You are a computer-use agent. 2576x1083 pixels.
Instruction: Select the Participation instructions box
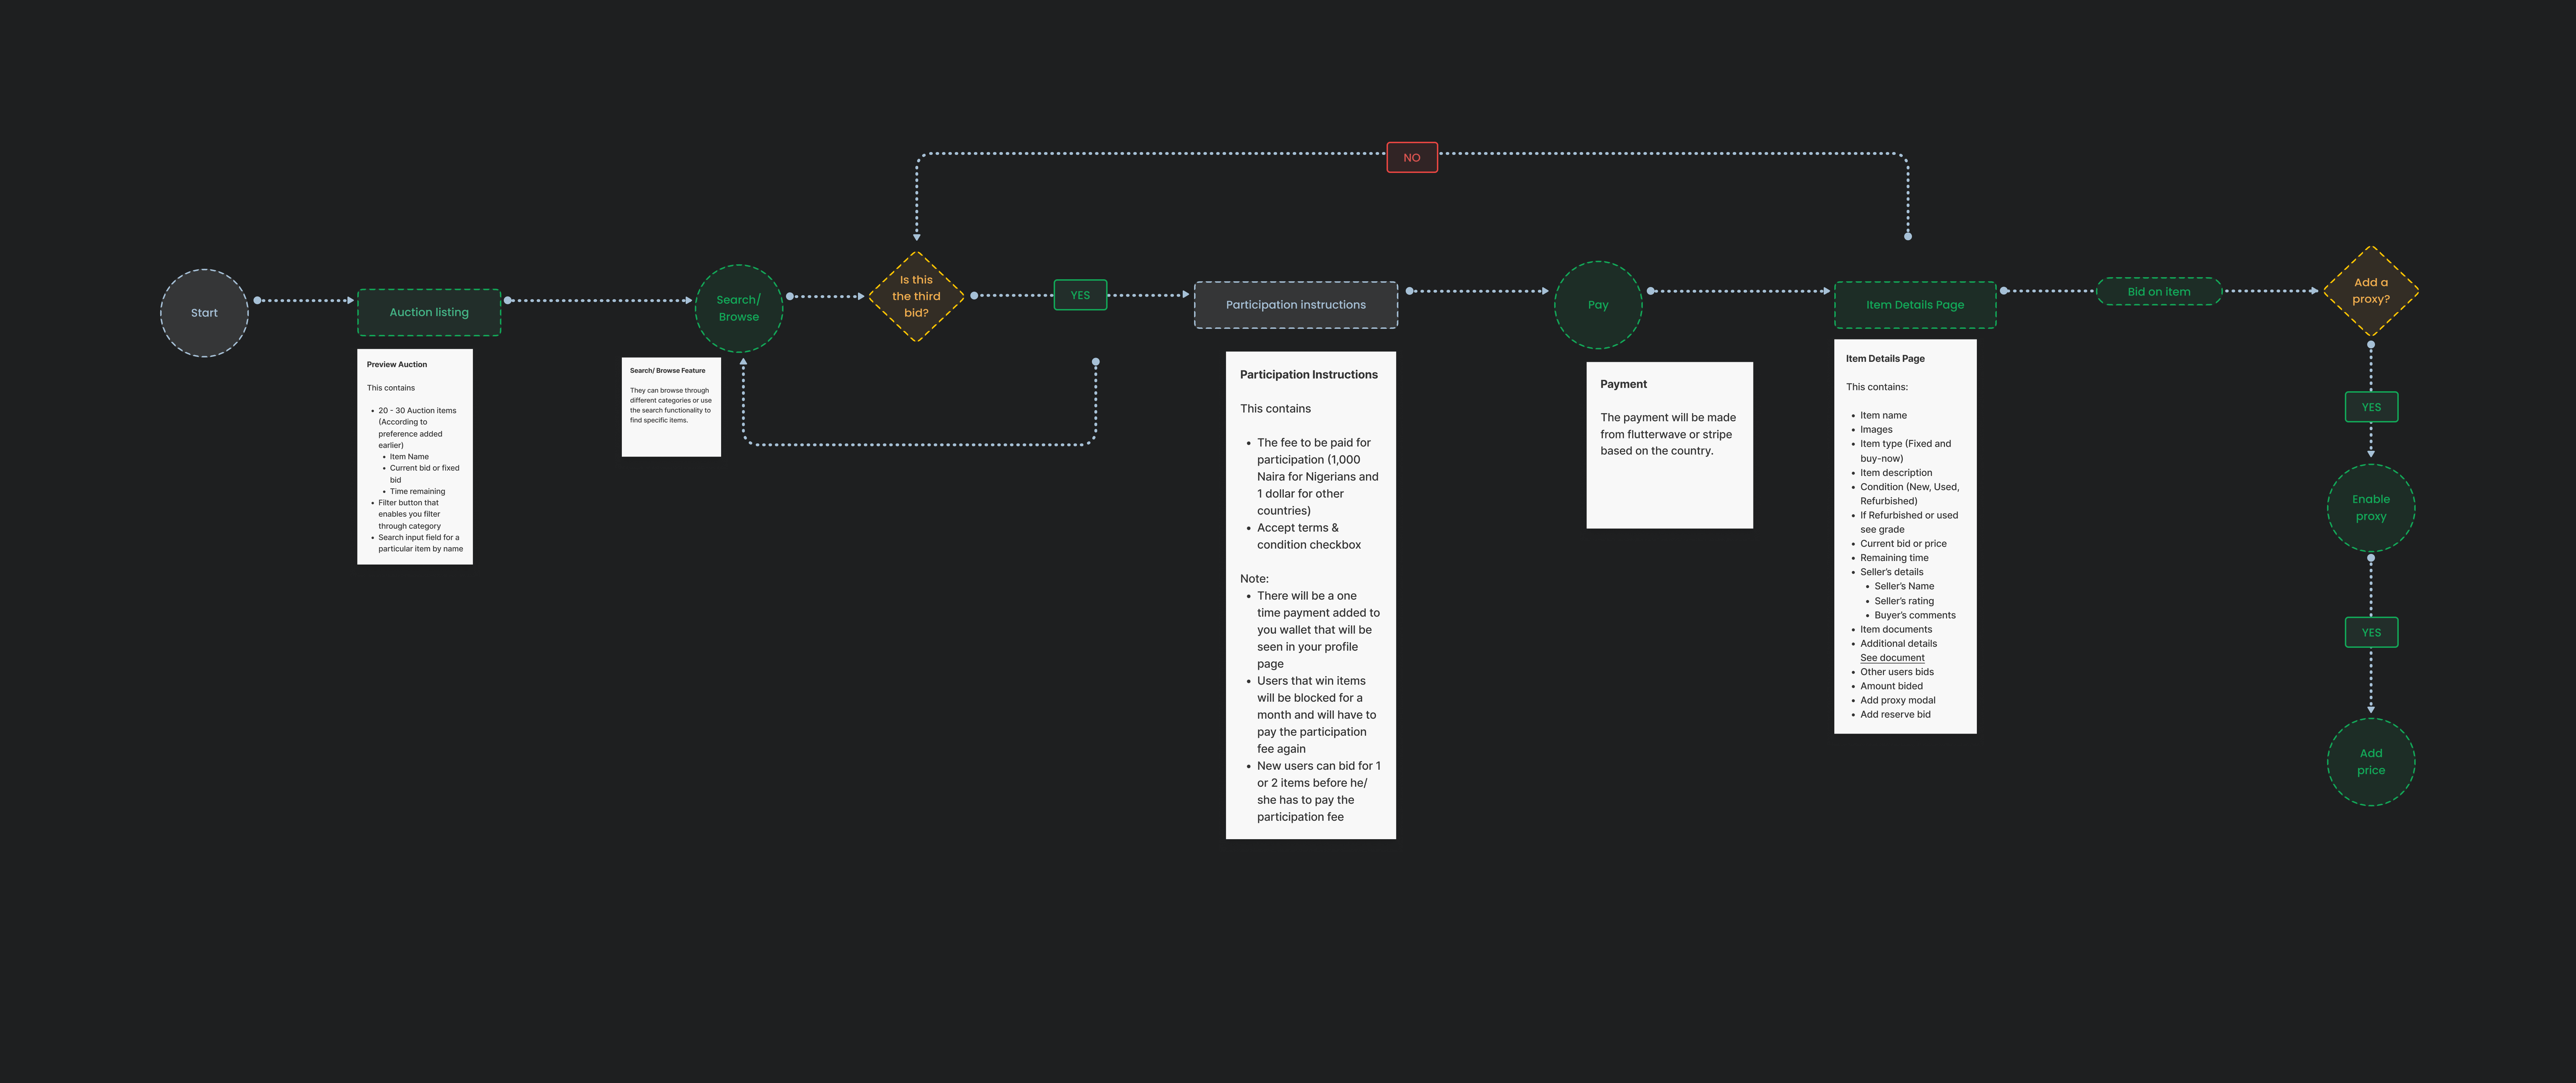pos(1296,305)
